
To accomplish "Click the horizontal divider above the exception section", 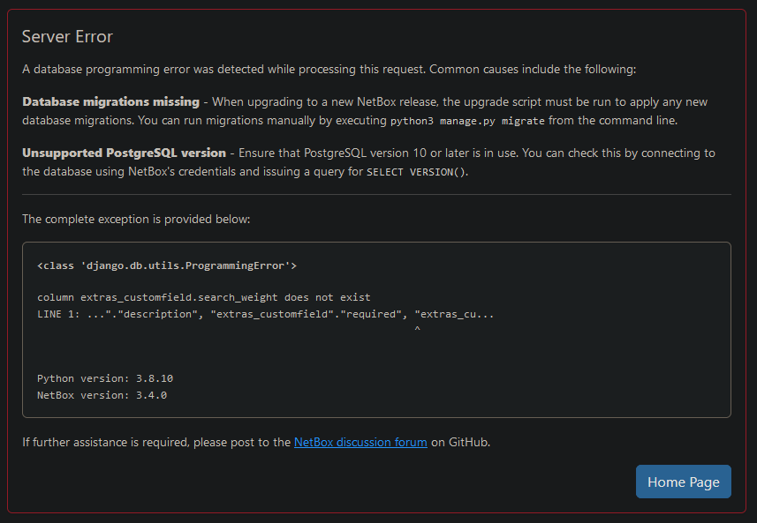I will click(376, 195).
